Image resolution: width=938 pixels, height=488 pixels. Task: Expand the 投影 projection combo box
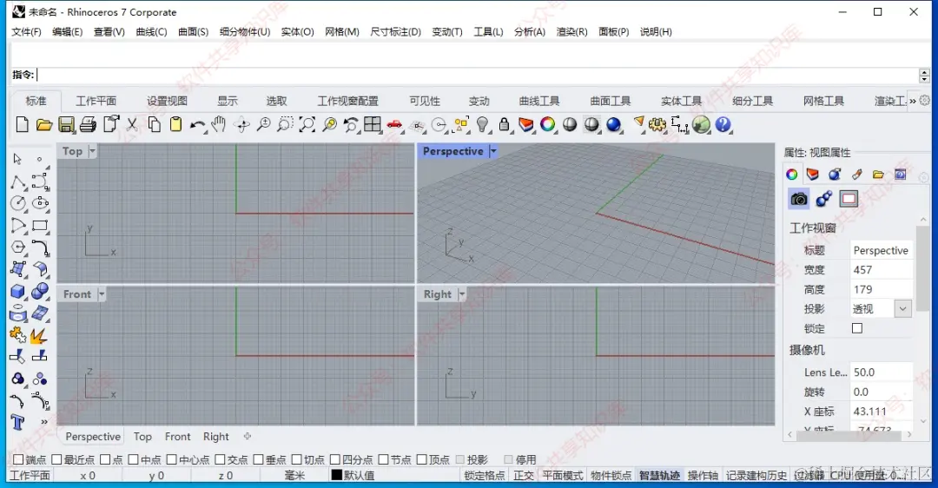click(902, 308)
